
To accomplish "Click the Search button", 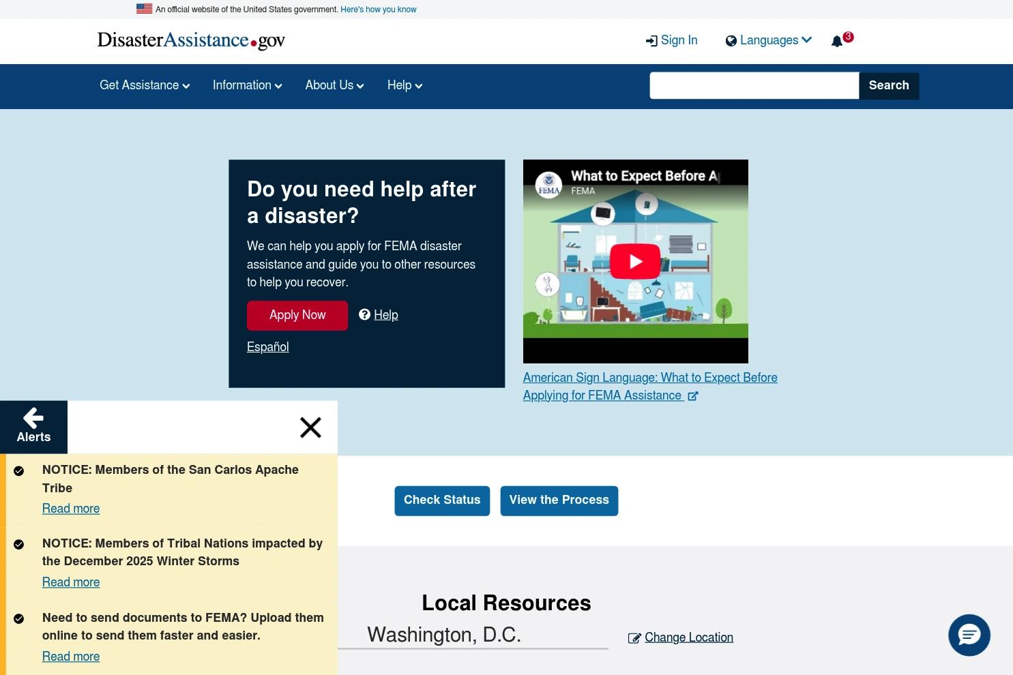I will click(x=889, y=85).
